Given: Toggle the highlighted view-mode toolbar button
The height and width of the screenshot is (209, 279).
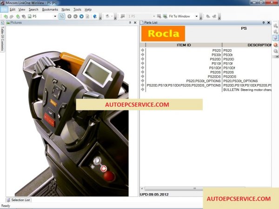Looking at the screenshot, I should 62,16.
